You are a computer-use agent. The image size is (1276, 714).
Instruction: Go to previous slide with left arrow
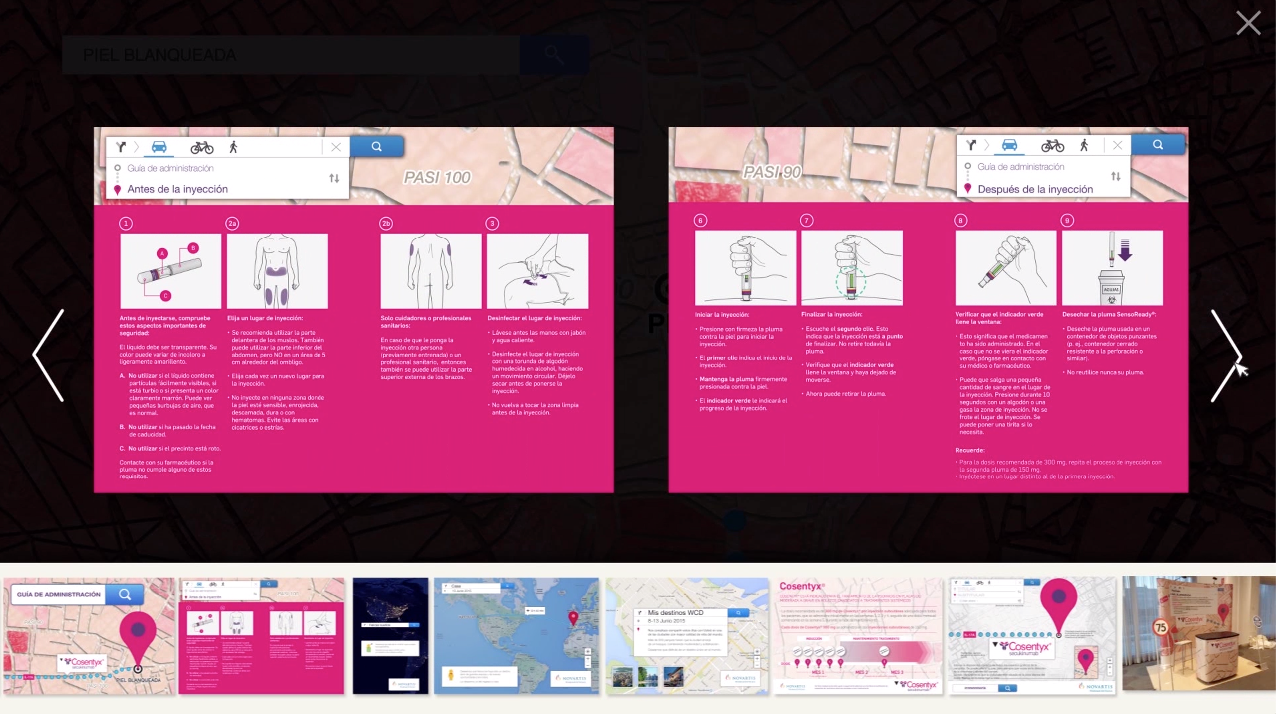[49, 356]
